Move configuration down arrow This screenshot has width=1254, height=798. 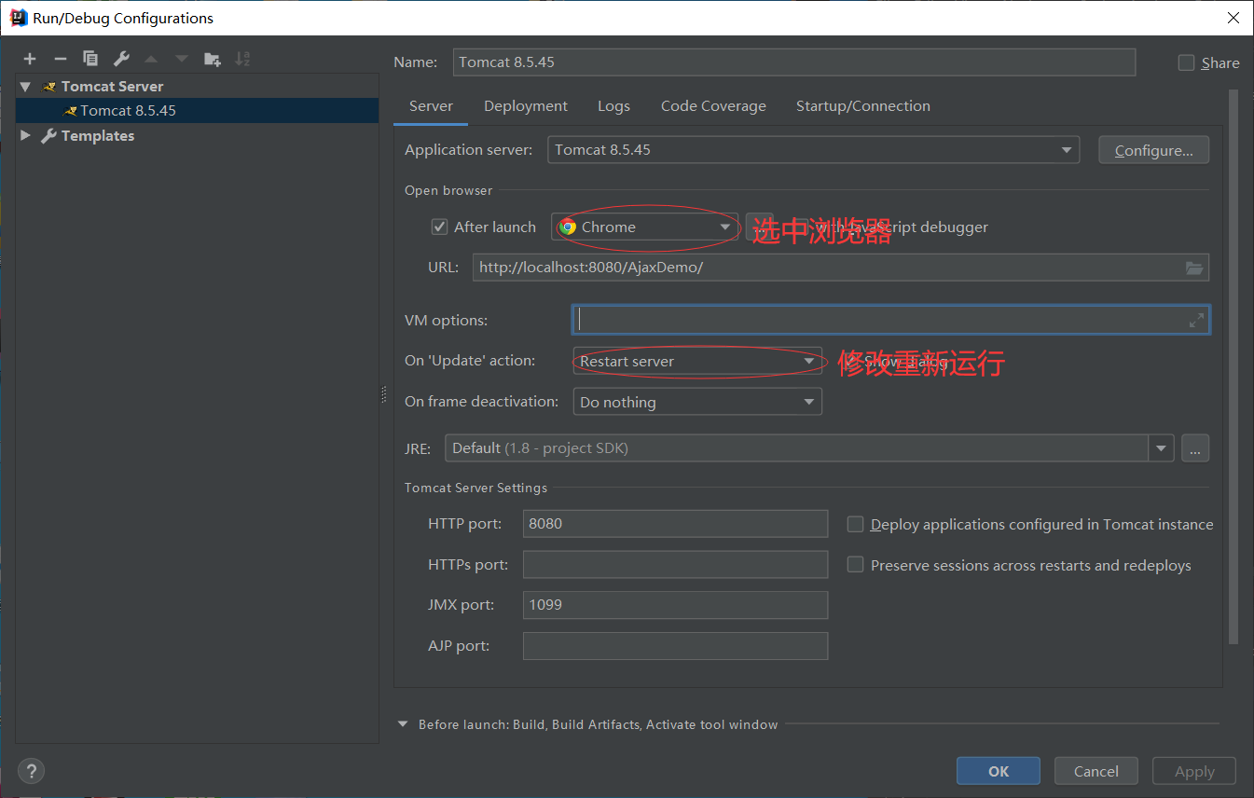(x=182, y=59)
